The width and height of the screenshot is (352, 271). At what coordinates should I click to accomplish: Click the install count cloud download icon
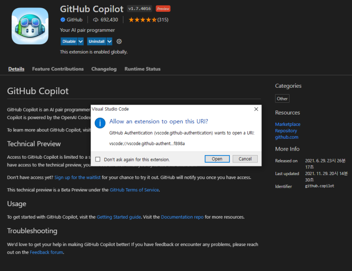(x=96, y=20)
